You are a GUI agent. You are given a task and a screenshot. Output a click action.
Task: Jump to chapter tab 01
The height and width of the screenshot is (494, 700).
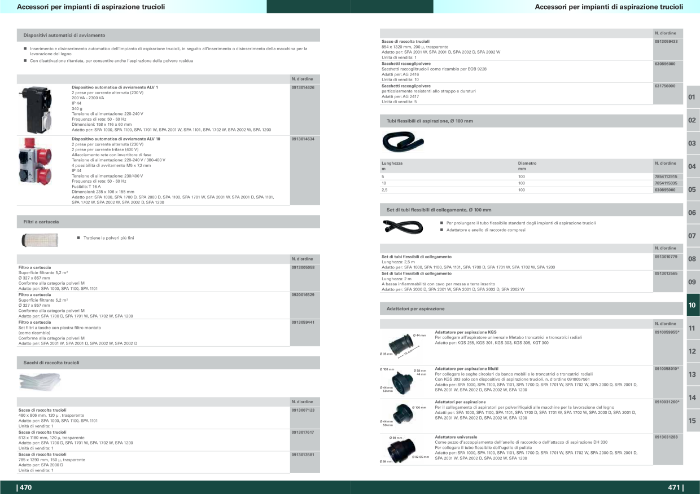coord(693,97)
